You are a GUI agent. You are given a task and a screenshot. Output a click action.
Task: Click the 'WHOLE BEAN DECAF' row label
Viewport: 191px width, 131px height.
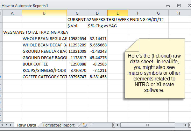point(44,45)
